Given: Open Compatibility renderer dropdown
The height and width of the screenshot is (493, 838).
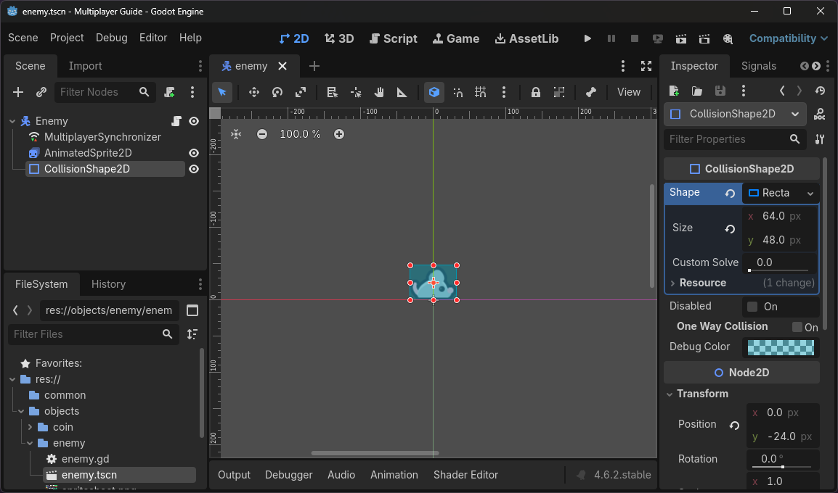Looking at the screenshot, I should click(x=789, y=38).
